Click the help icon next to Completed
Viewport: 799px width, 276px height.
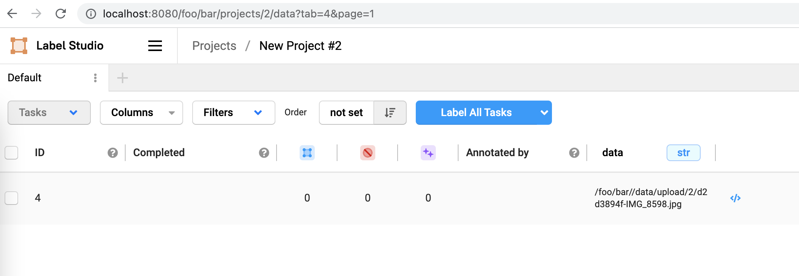tap(264, 153)
